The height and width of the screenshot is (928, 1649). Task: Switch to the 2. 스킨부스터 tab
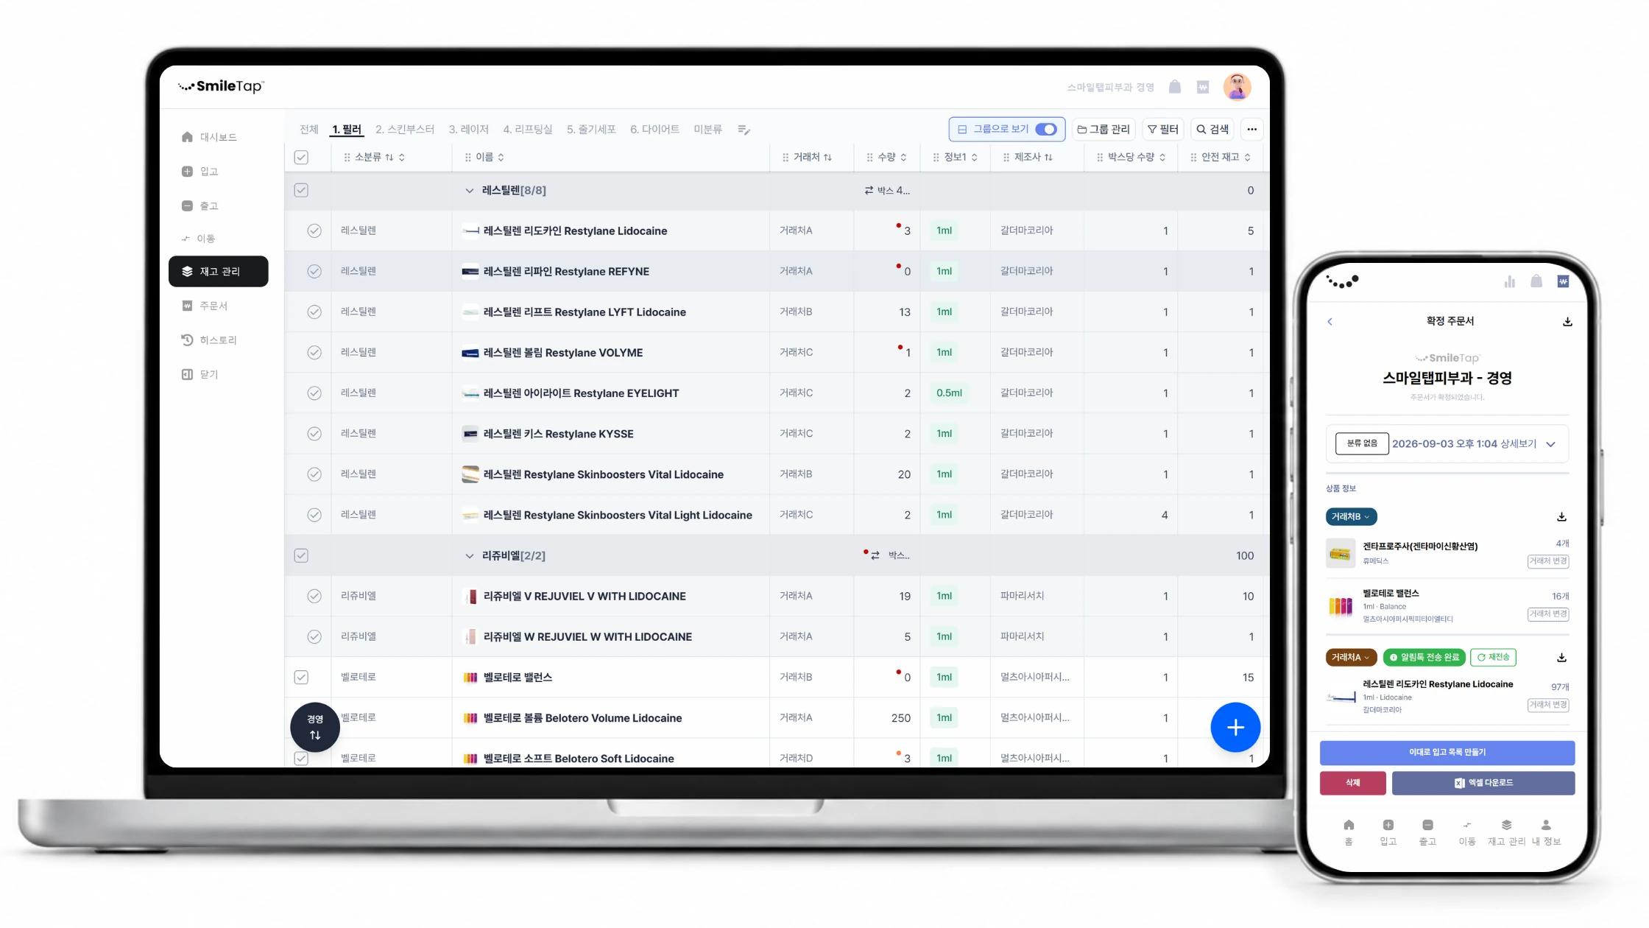pos(405,130)
